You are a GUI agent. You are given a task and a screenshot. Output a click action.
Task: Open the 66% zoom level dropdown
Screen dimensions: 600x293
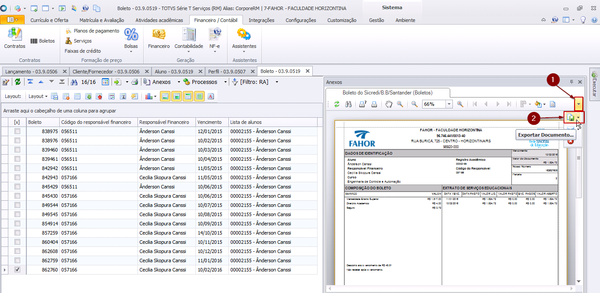pos(449,104)
